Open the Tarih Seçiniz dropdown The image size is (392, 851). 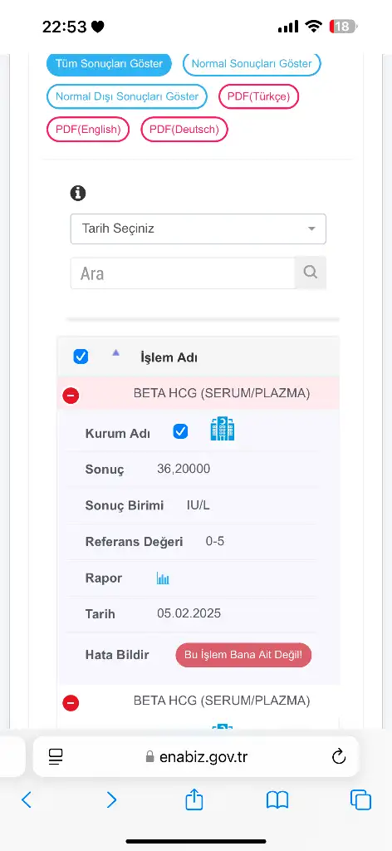(198, 229)
